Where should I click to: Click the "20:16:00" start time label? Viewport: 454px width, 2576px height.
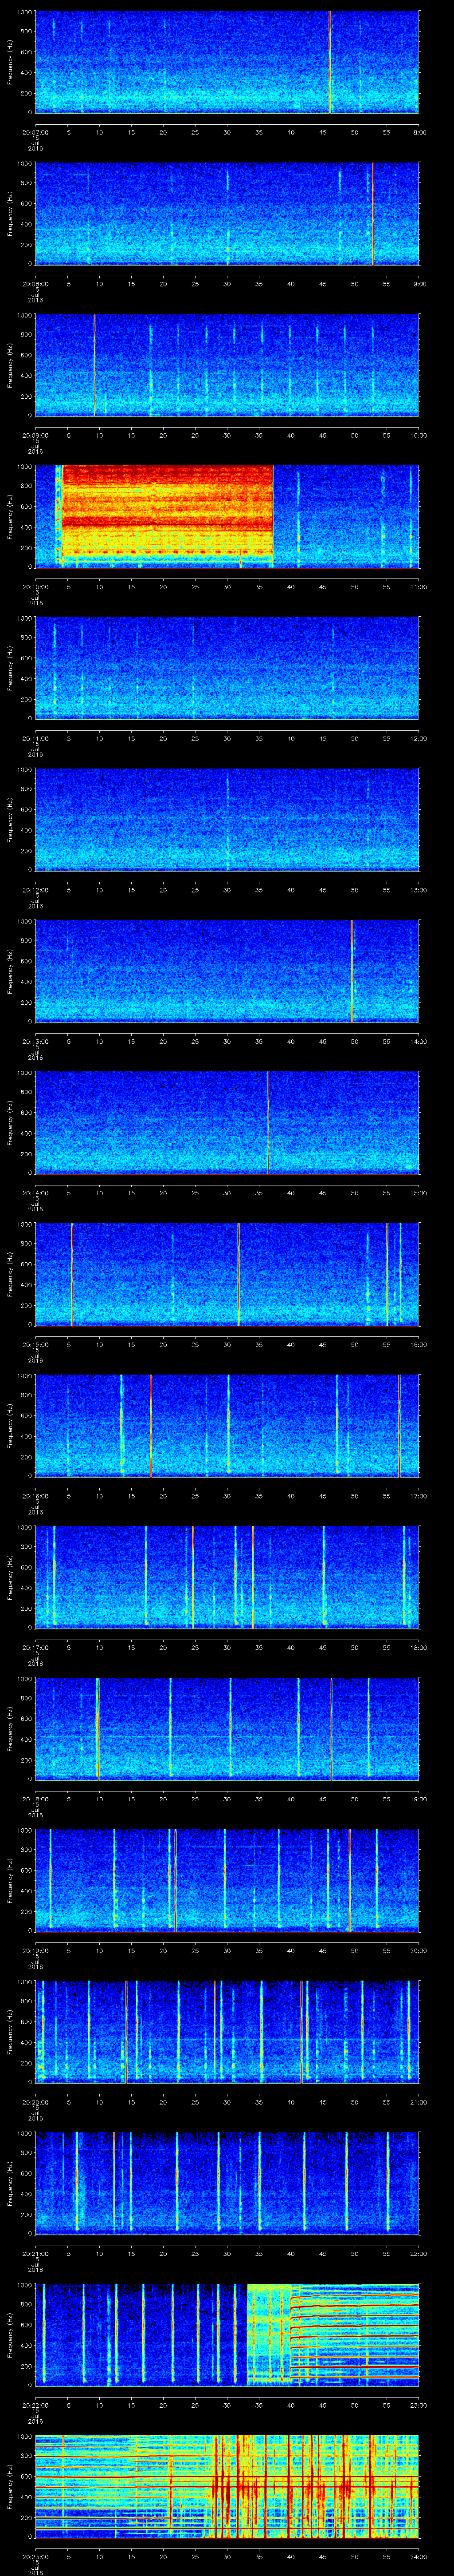pos(35,1496)
